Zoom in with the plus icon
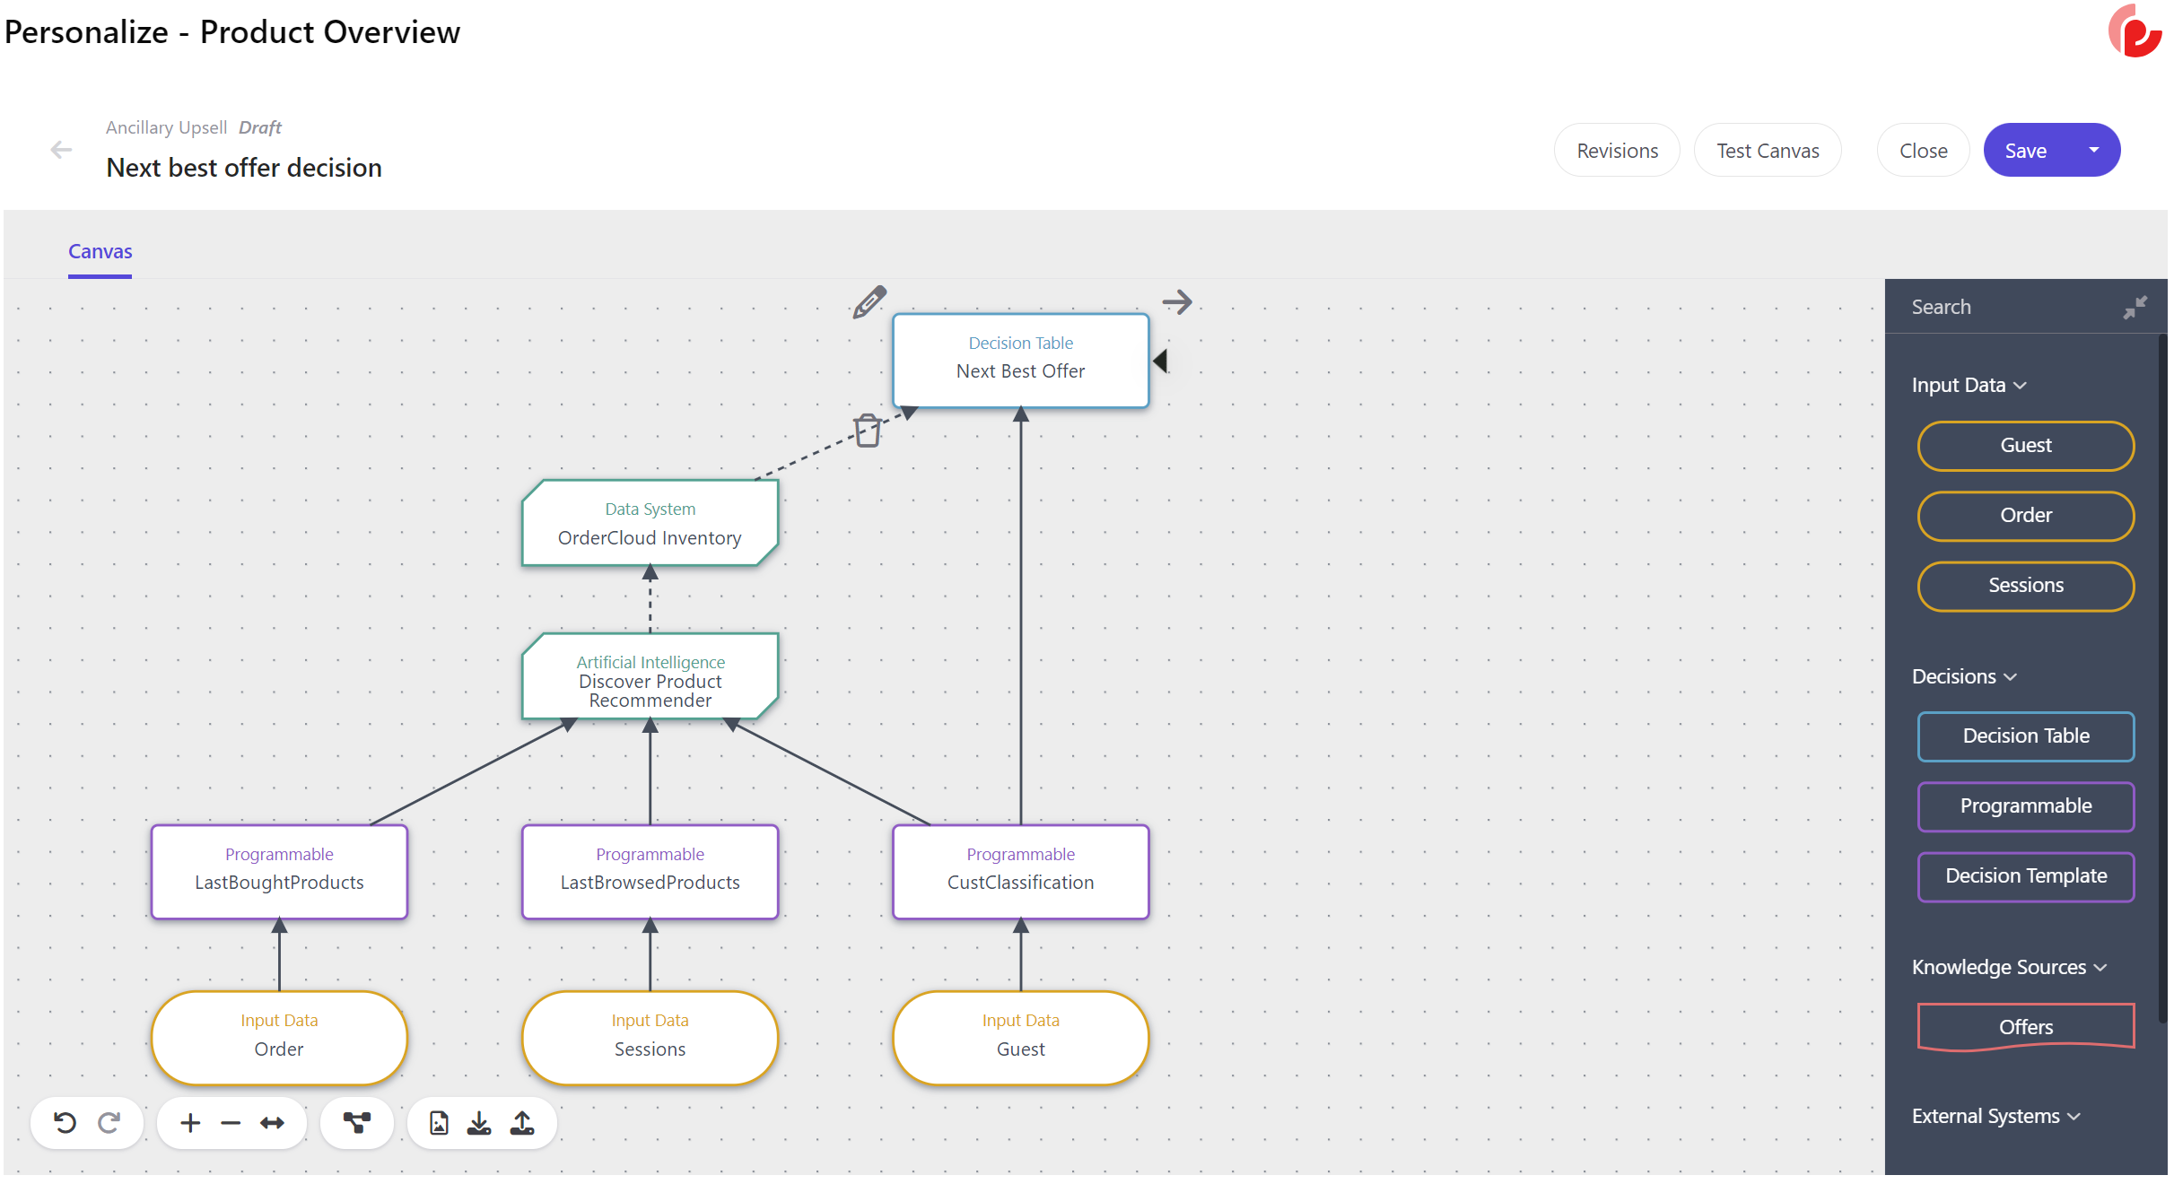This screenshot has width=2174, height=1184. tap(189, 1122)
